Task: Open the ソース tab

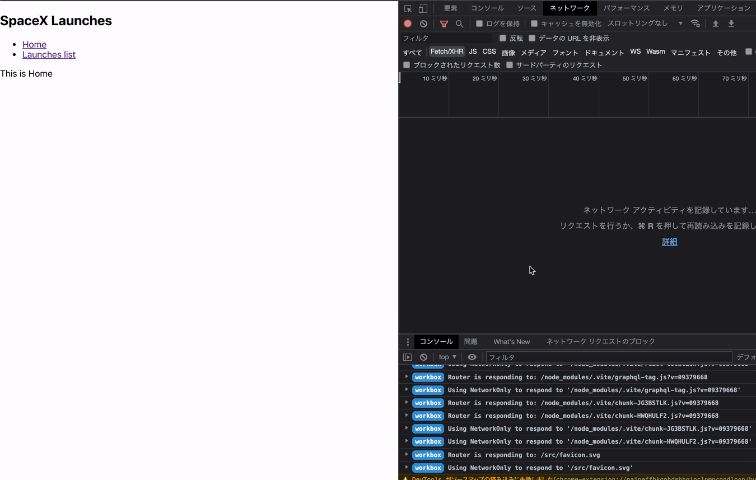Action: tap(526, 8)
